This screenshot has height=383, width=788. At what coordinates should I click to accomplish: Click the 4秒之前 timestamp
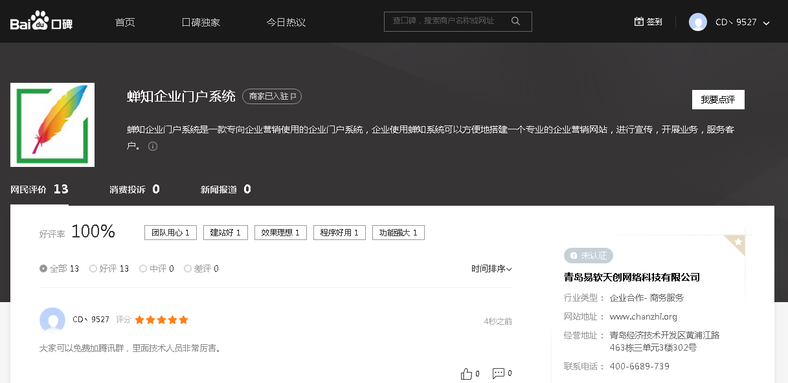[498, 321]
